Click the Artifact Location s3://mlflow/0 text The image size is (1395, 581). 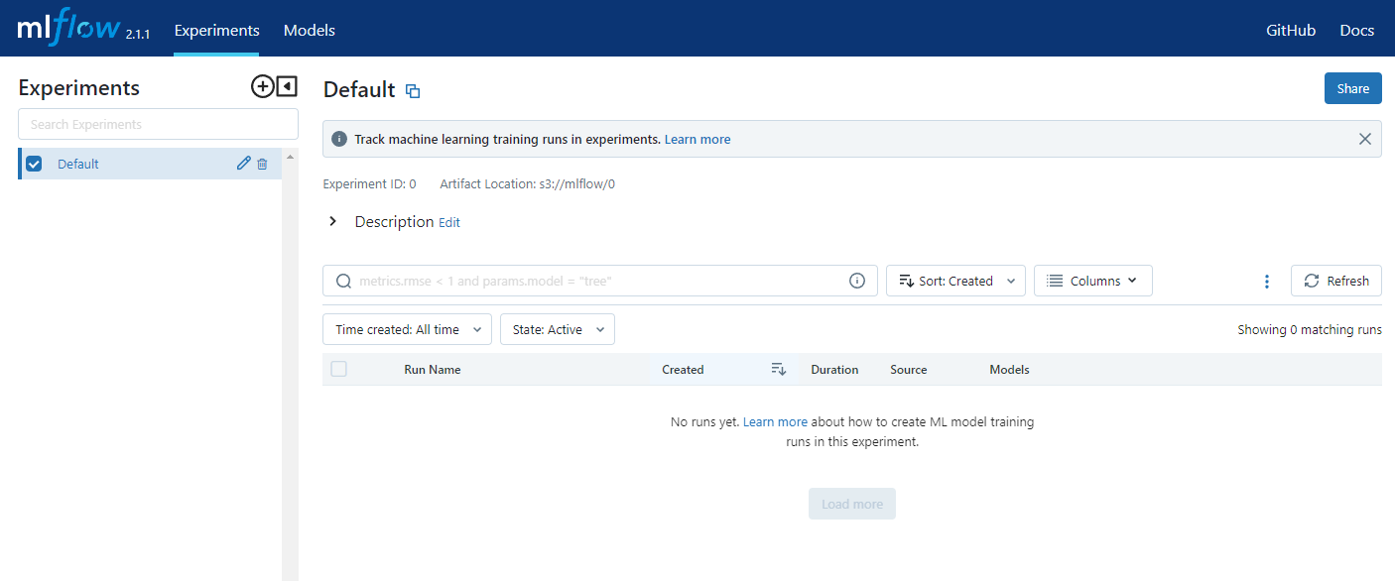528,183
